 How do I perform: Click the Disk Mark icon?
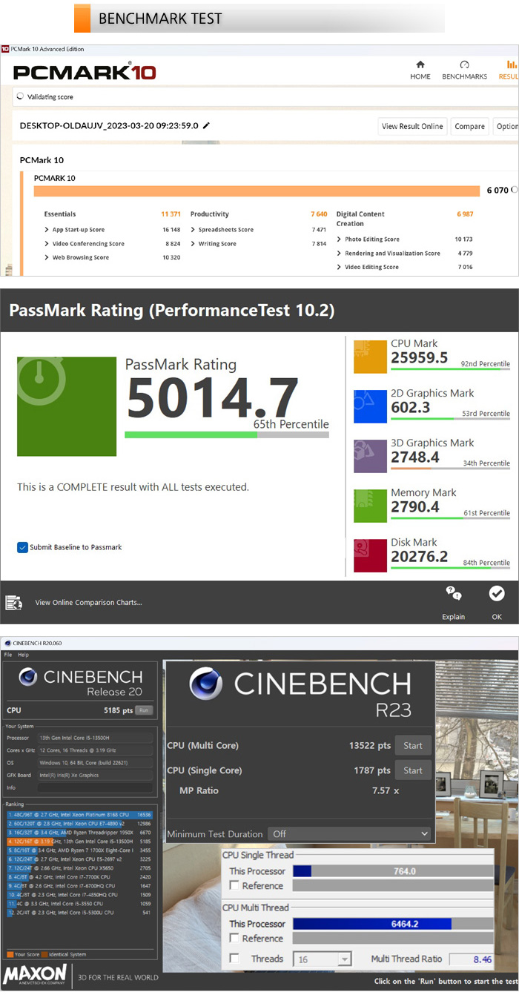[369, 555]
